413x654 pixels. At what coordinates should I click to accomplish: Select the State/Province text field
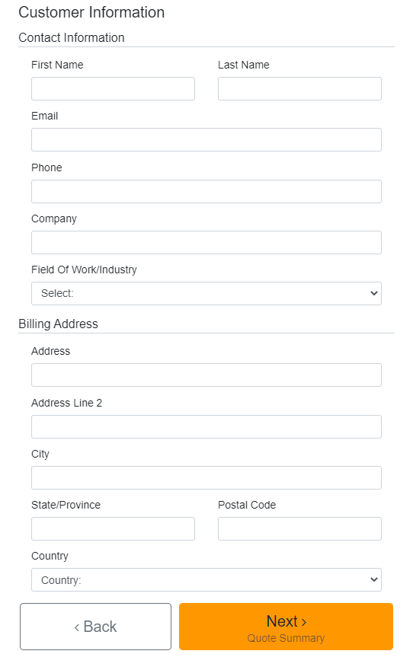click(113, 528)
